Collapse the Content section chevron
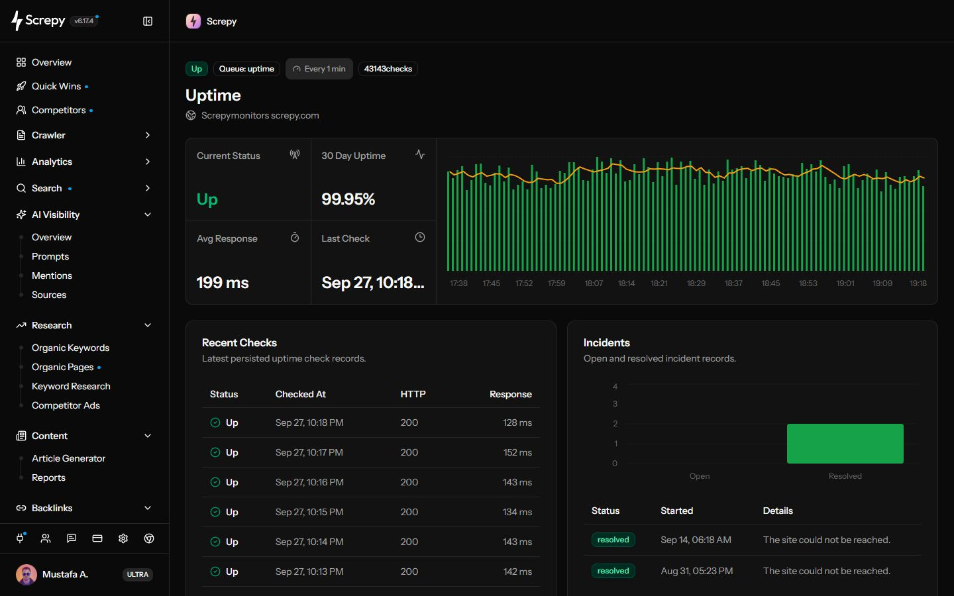Image resolution: width=954 pixels, height=596 pixels. (148, 436)
